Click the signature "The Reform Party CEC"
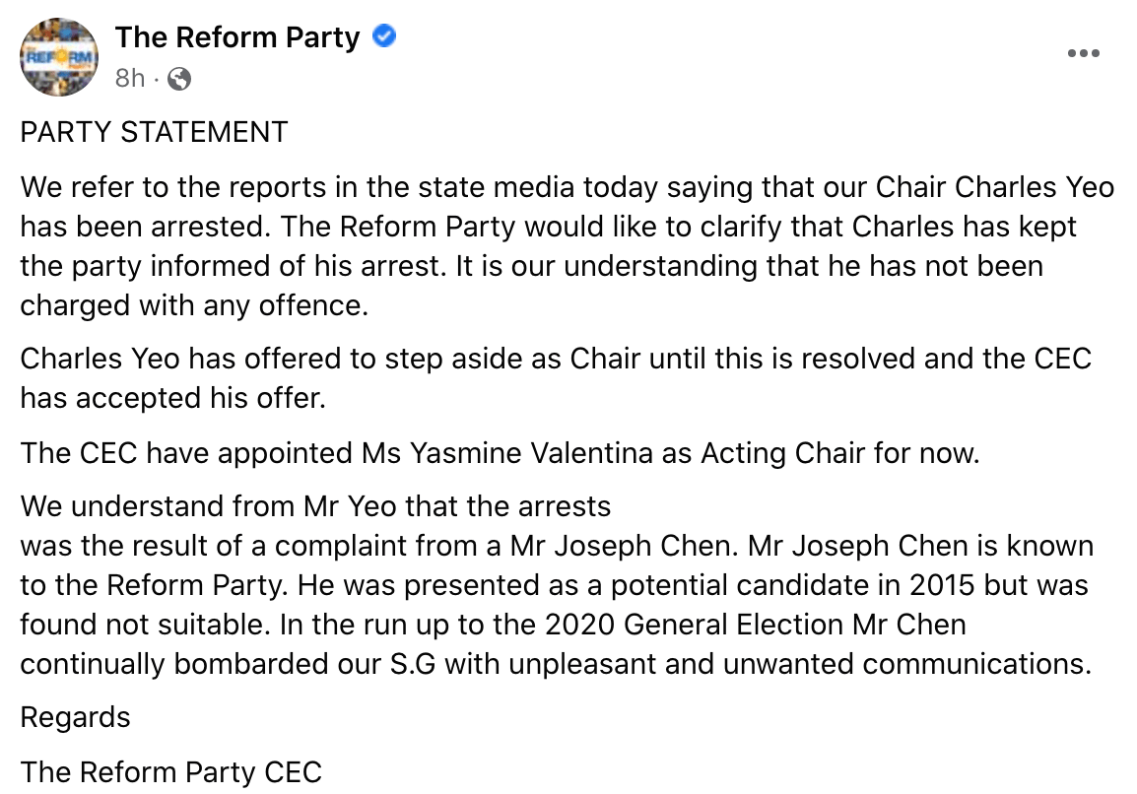Image resolution: width=1137 pixels, height=794 pixels. point(171,771)
